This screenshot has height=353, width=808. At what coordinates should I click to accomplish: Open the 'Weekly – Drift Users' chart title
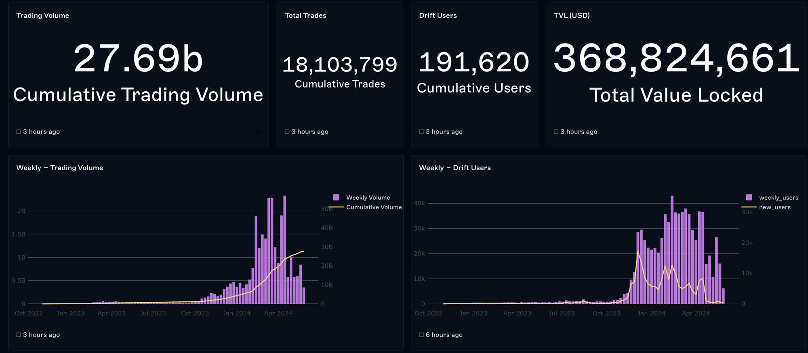click(x=455, y=168)
